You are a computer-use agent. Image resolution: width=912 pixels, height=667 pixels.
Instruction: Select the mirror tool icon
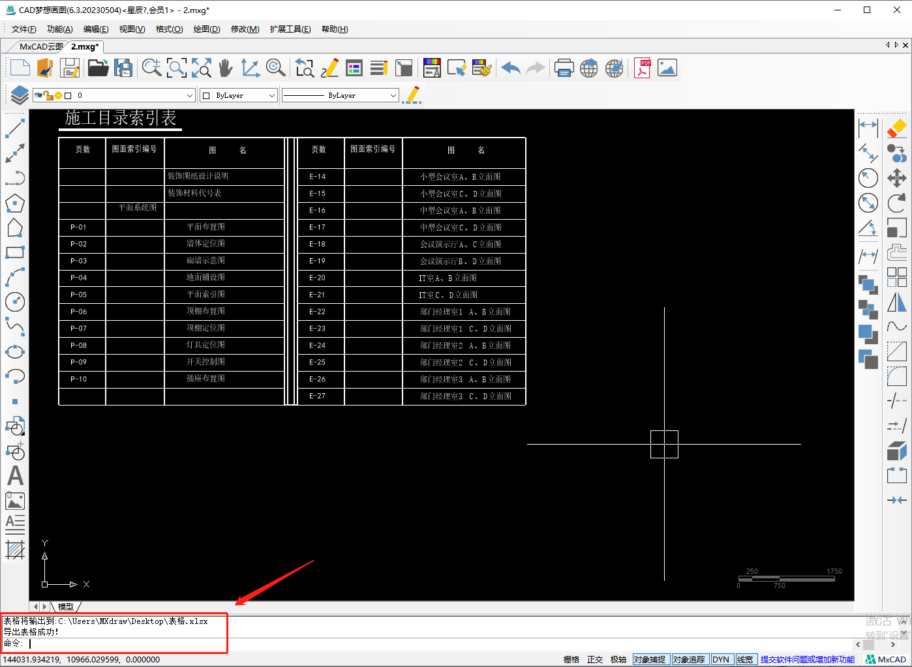point(897,302)
